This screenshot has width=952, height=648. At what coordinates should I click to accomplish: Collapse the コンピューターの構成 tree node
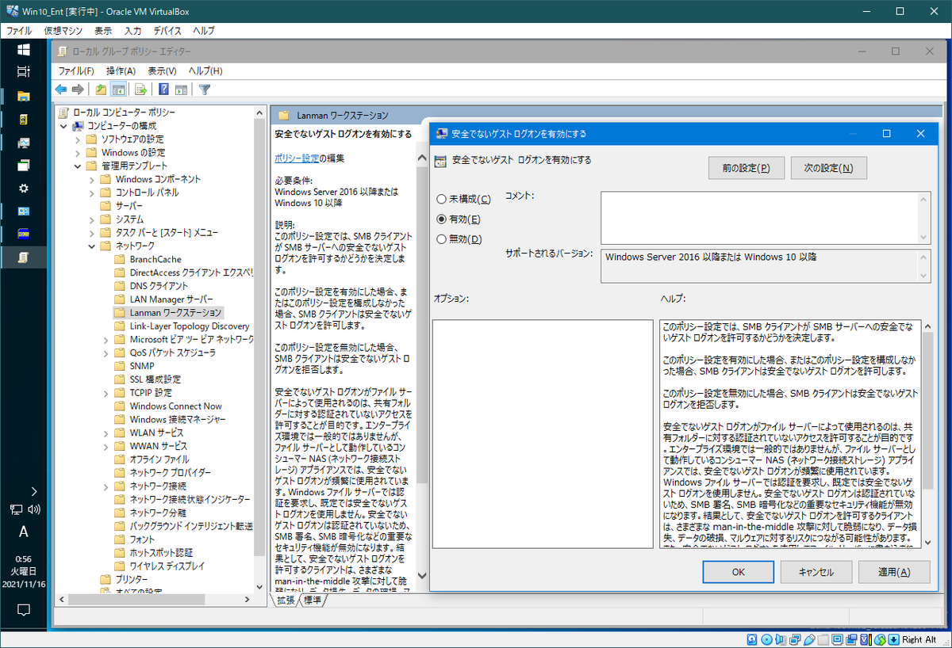click(64, 126)
